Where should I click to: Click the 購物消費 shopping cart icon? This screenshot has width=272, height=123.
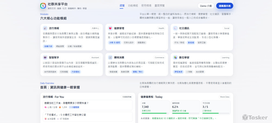click(110, 58)
